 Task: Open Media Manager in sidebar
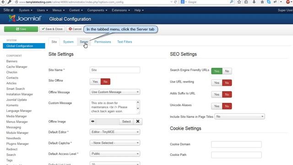(16, 116)
